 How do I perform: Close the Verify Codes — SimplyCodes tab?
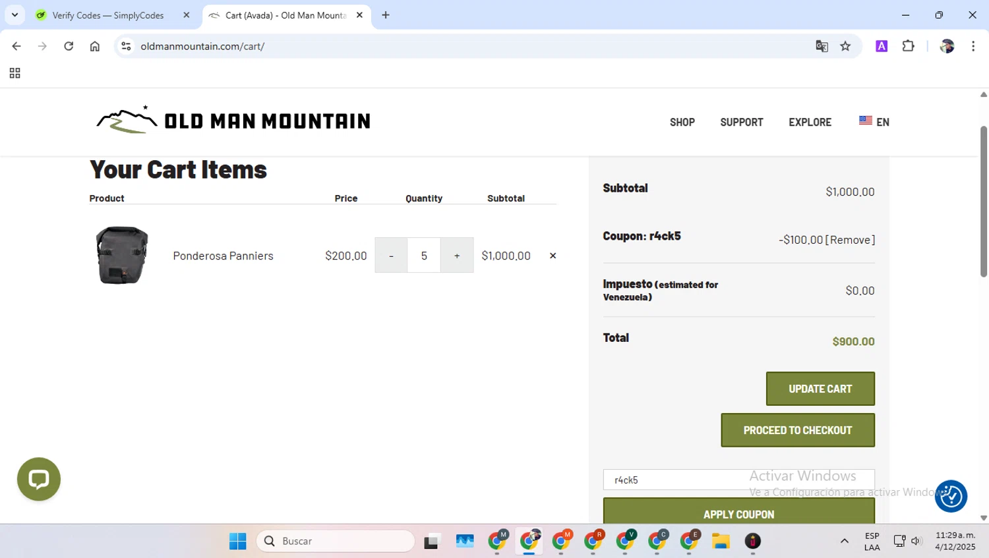tap(187, 15)
